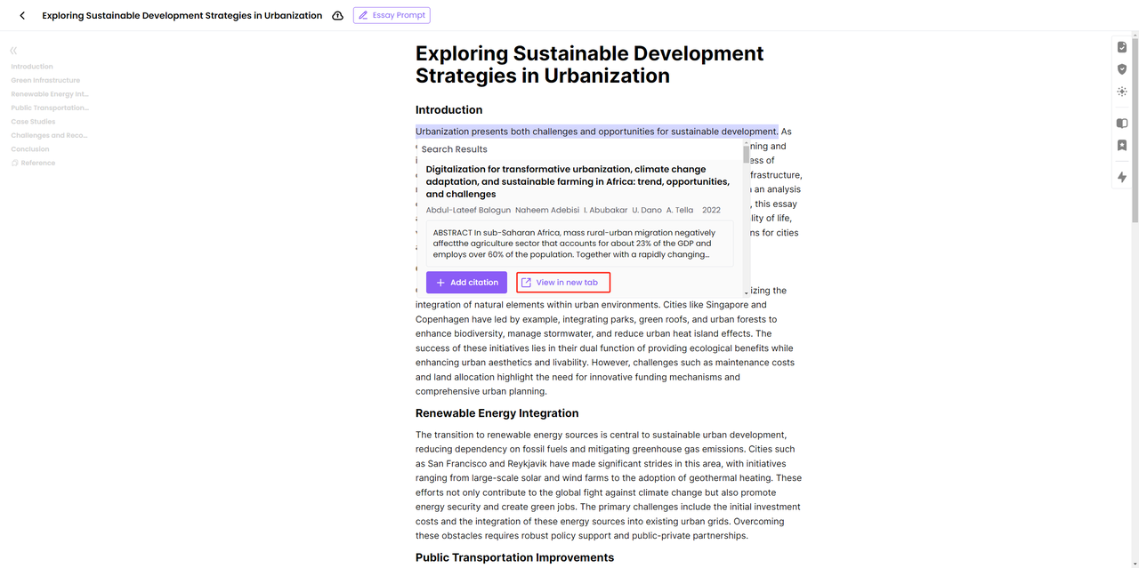Click the pencil icon on Essay Prompt
The height and width of the screenshot is (568, 1139).
(363, 15)
